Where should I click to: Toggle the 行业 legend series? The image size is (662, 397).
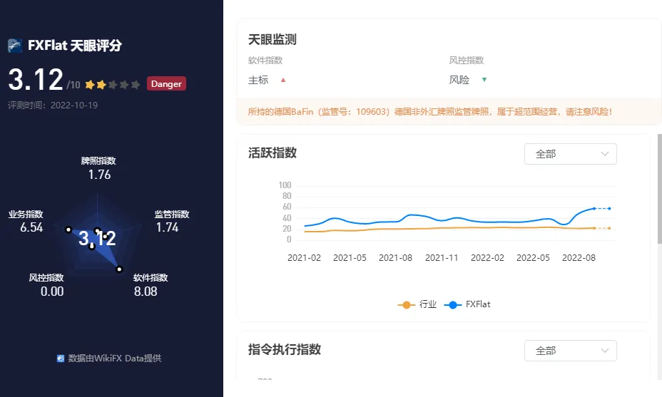tap(417, 304)
